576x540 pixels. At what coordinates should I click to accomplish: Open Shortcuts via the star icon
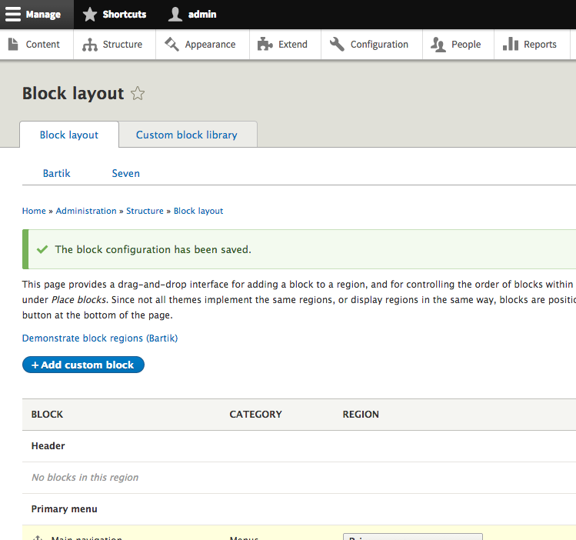click(x=90, y=15)
